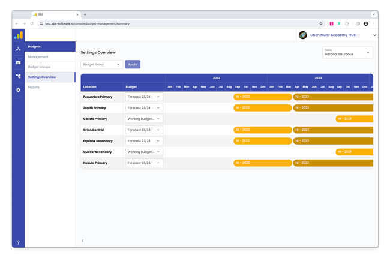Viewport: 390px width, 261px height.
Task: Go to Management menu item
Action: tap(38, 57)
